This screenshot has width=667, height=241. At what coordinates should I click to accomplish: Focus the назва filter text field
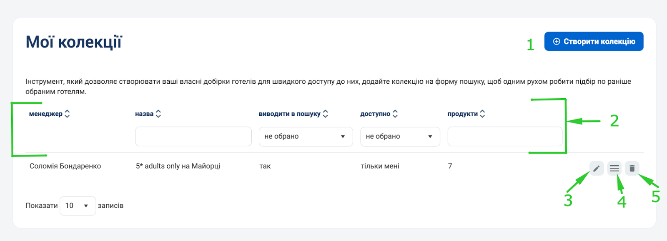[193, 137]
